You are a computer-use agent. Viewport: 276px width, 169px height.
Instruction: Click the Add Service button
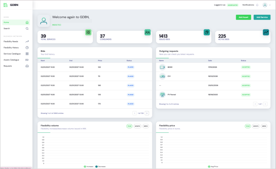point(262,17)
